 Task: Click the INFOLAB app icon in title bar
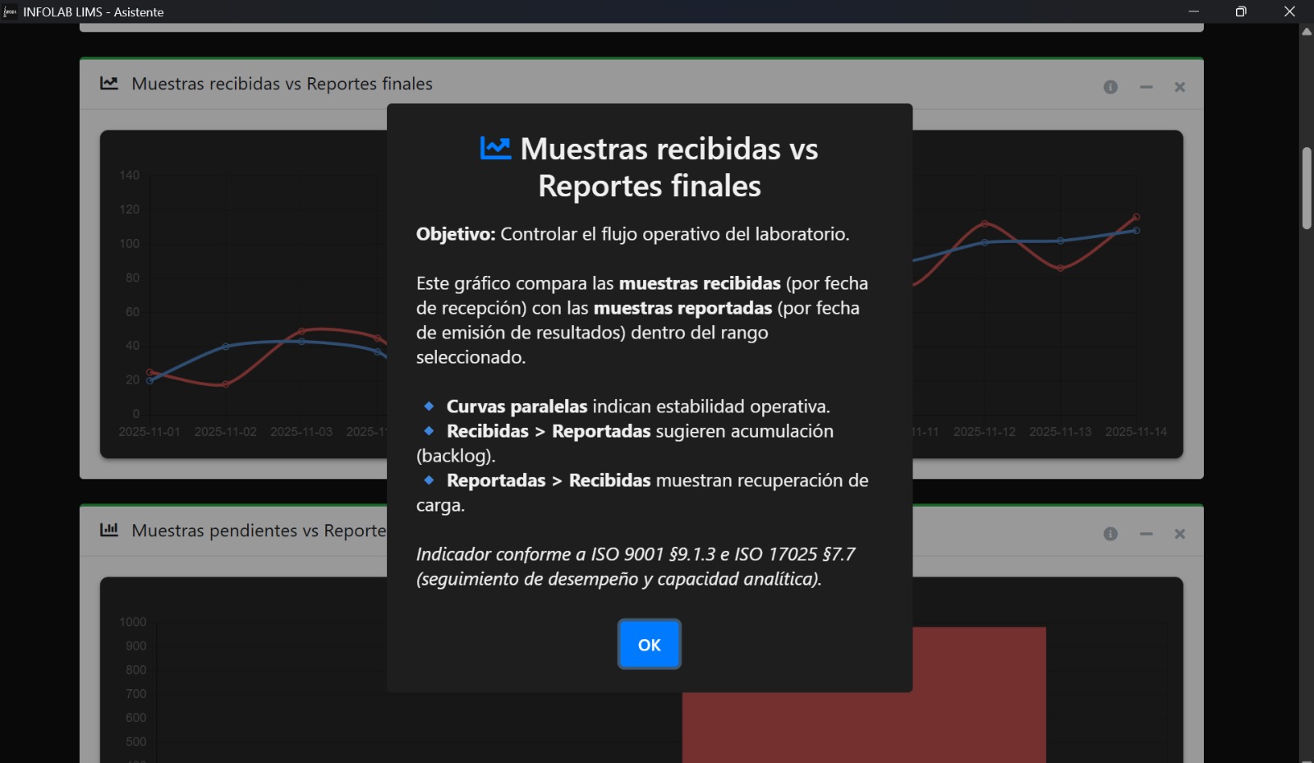click(10, 11)
